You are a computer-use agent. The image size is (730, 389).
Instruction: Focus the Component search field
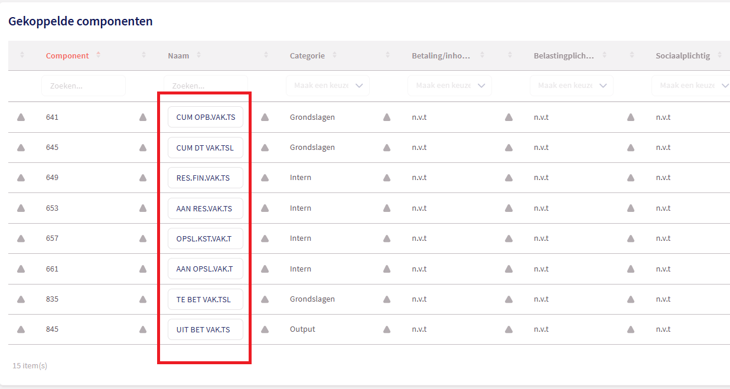[x=83, y=86]
